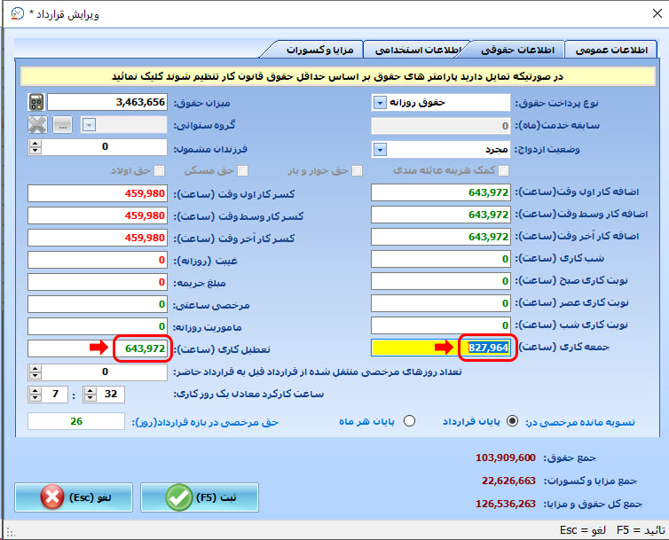Click the لغو (Esc) cancel button

[75, 497]
